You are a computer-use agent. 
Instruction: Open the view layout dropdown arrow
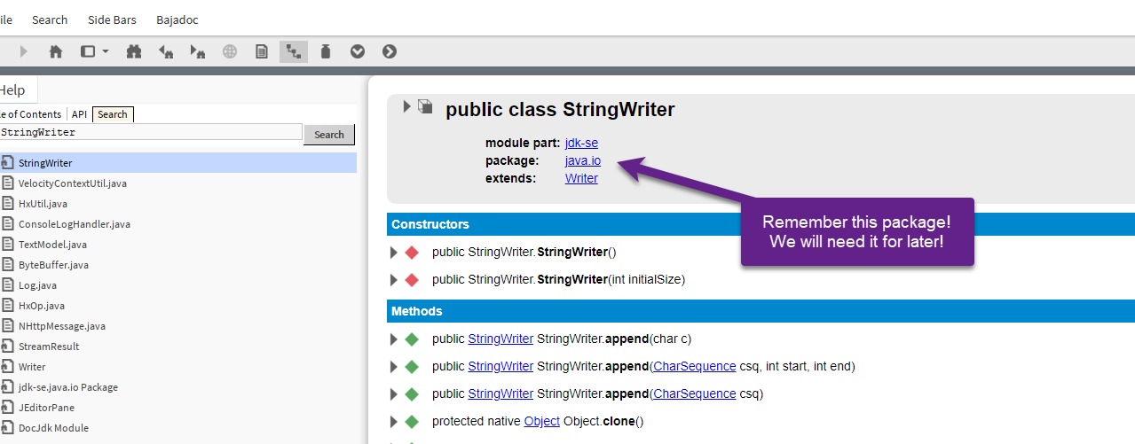click(106, 51)
